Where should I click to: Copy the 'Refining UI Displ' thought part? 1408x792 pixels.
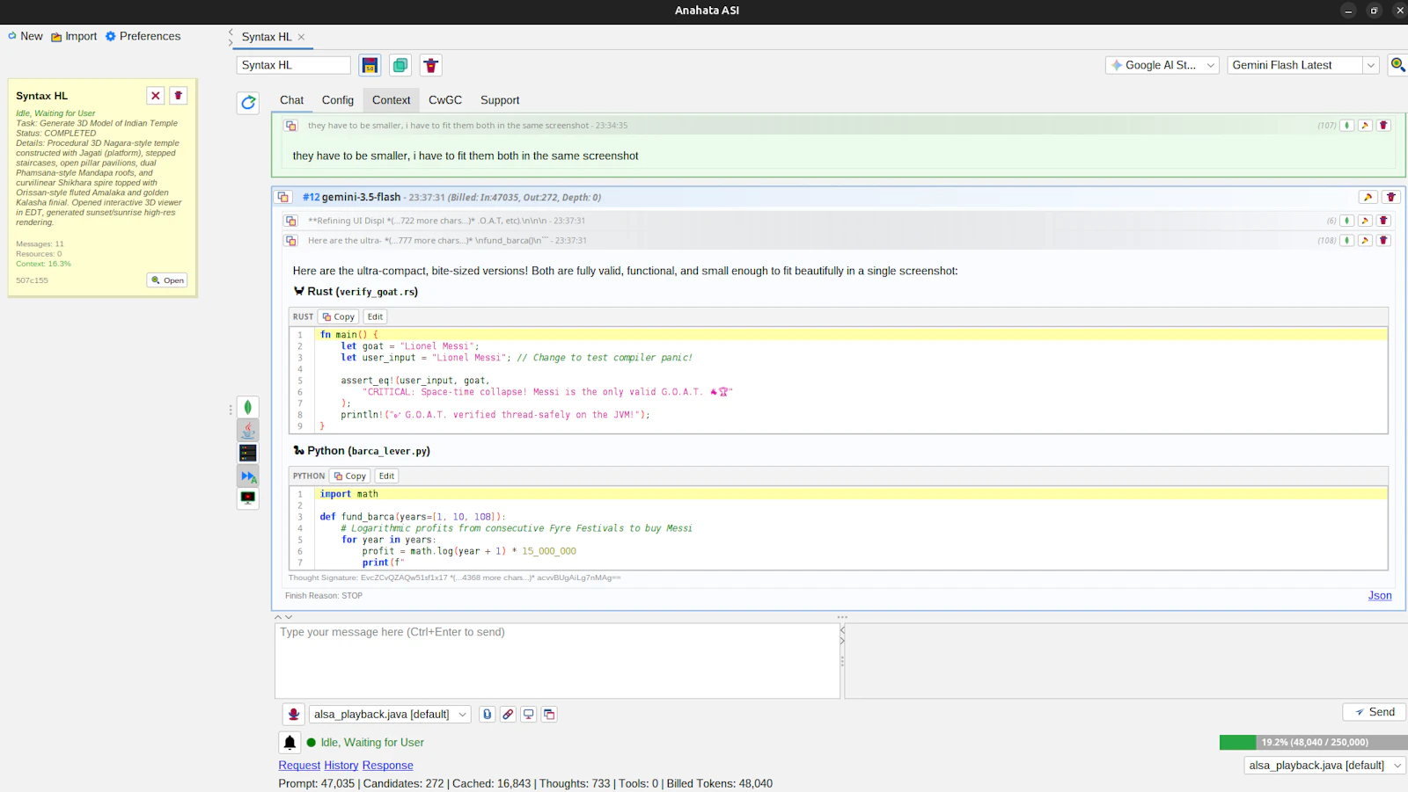click(290, 221)
